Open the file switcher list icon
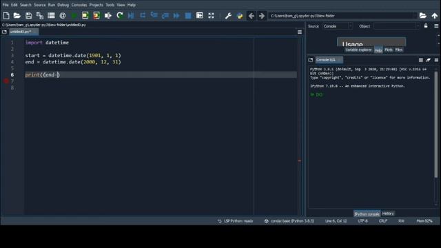Viewport: 441px width, 248px height. pyautogui.click(x=51, y=16)
